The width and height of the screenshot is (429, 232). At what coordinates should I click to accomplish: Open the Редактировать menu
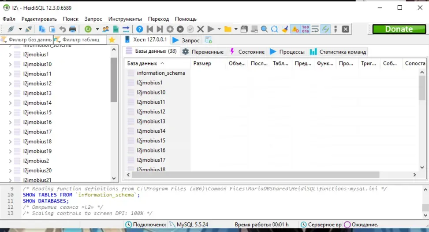39,19
